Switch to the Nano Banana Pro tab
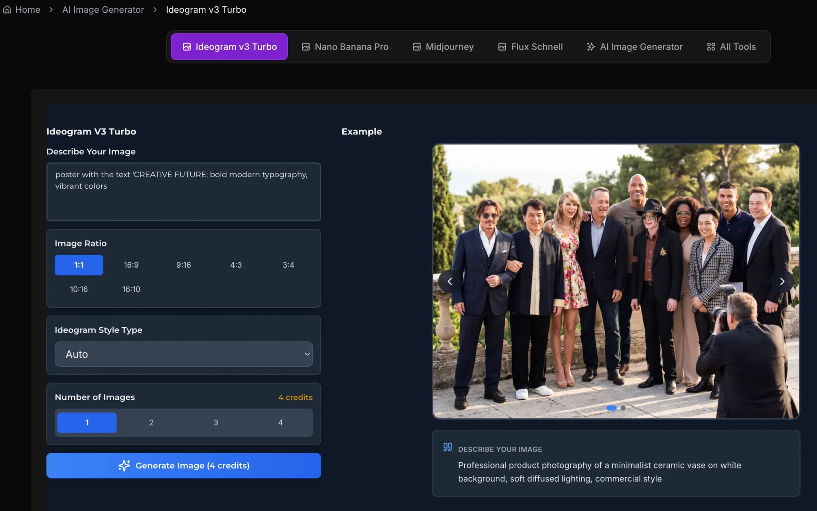This screenshot has height=511, width=817. pos(345,47)
